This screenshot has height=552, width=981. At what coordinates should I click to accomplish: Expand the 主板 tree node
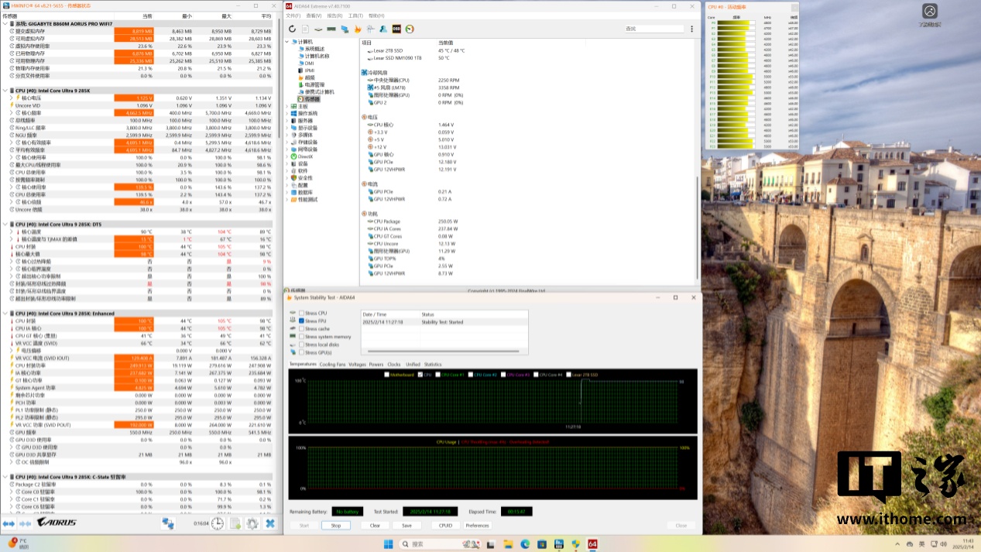click(x=287, y=107)
